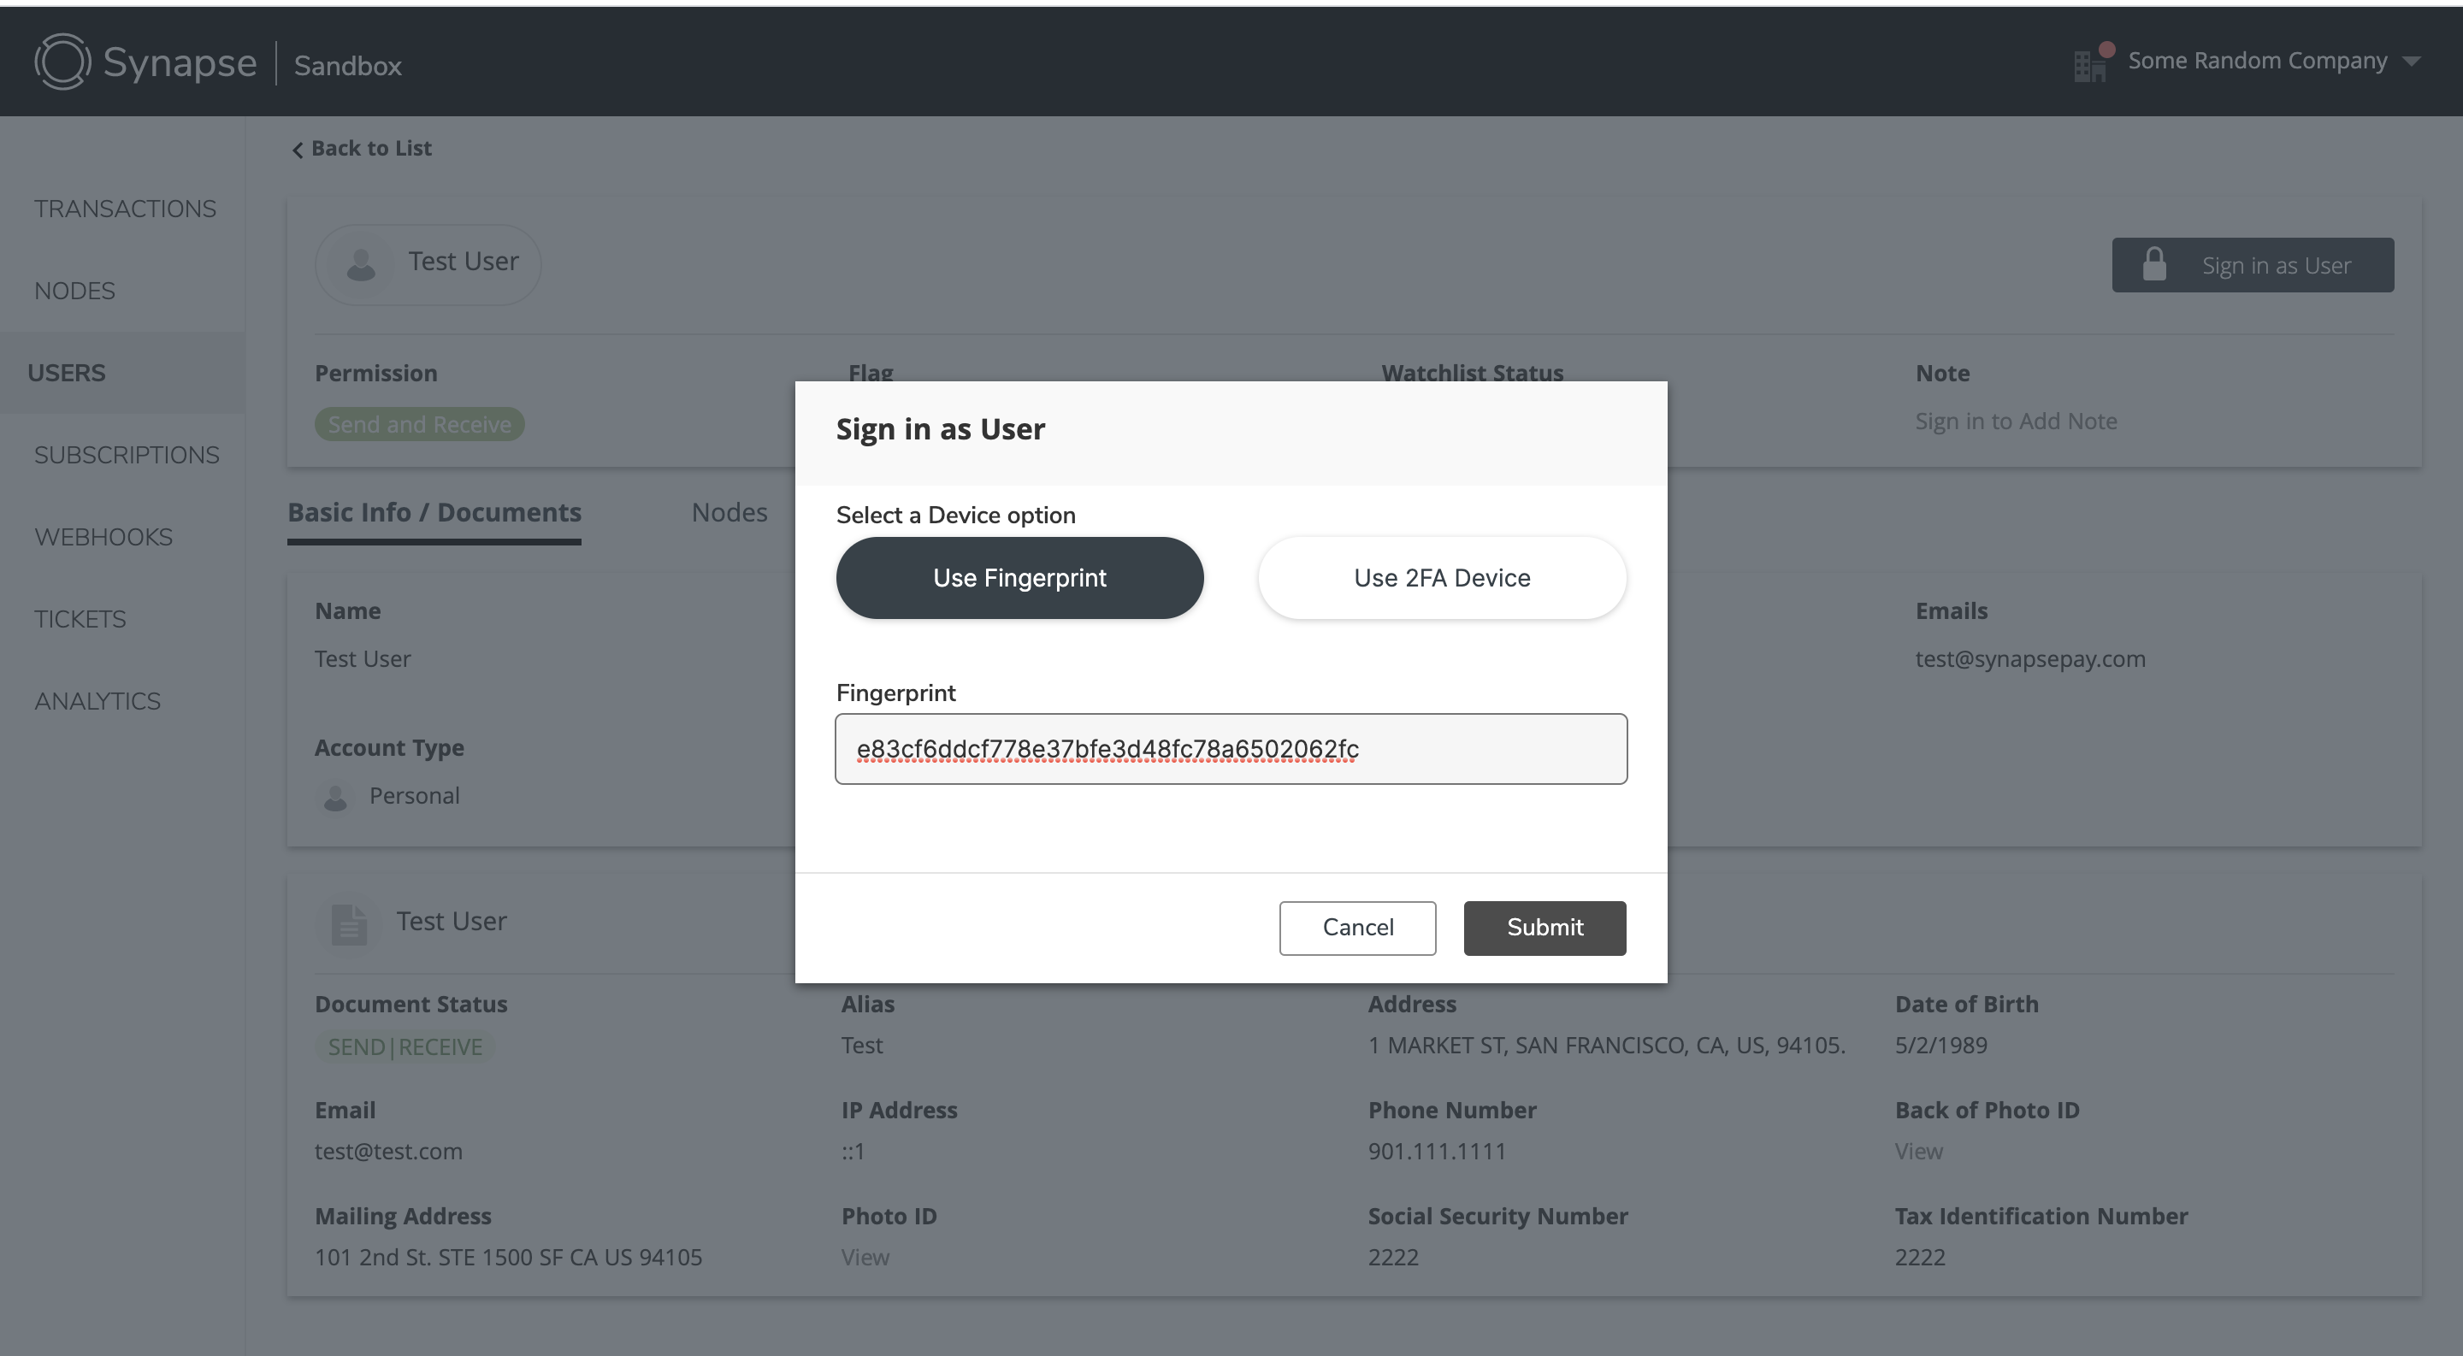The image size is (2463, 1356).
Task: Cancel the Sign in as User dialog
Action: 1358,927
